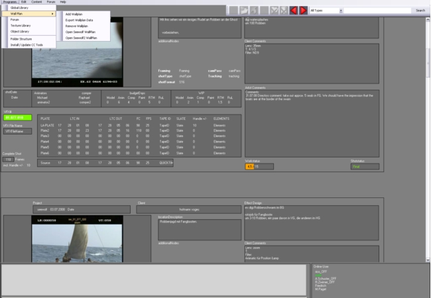Click locationDescription box Robbenjagd mit Fangbooten
This screenshot has width=431, height=298.
coord(200,230)
